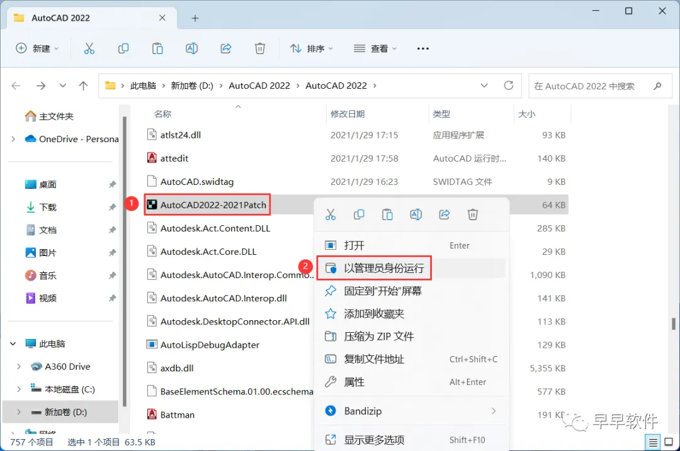Click the Rename icon in the context menu
Viewport: 680px width, 451px height.
pos(416,214)
